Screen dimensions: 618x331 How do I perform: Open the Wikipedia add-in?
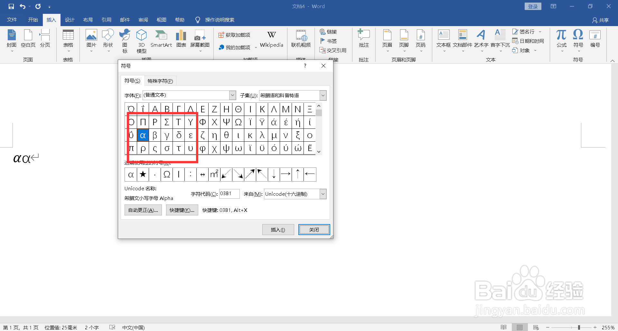click(x=272, y=39)
